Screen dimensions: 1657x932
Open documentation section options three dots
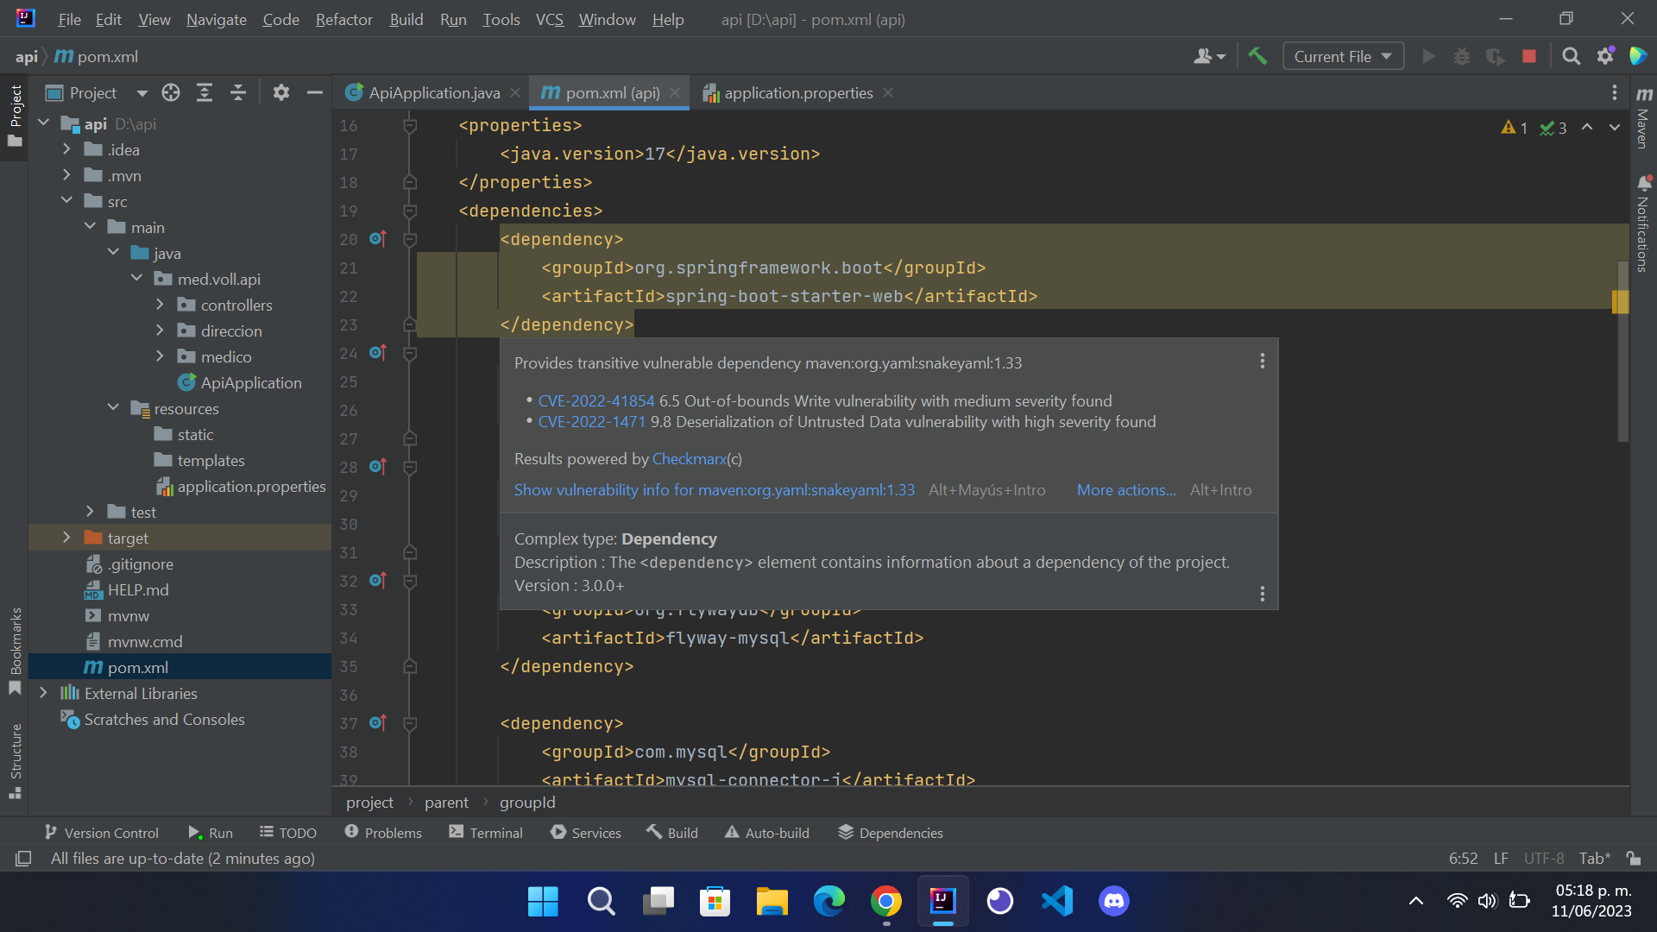1262,594
